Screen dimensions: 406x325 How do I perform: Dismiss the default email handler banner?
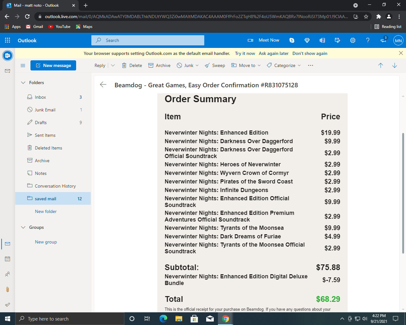(x=401, y=53)
